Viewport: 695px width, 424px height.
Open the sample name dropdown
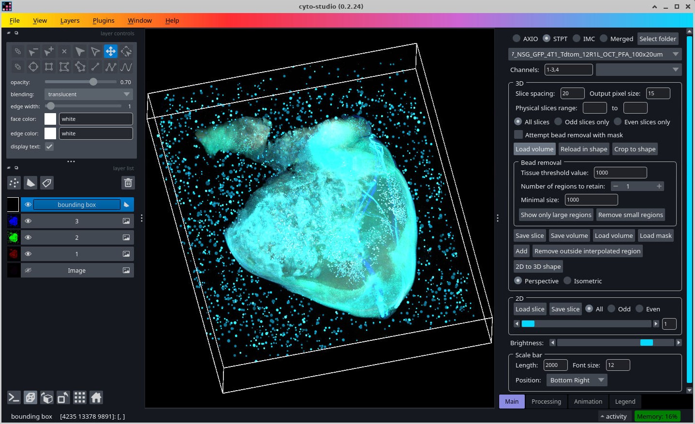click(x=595, y=54)
